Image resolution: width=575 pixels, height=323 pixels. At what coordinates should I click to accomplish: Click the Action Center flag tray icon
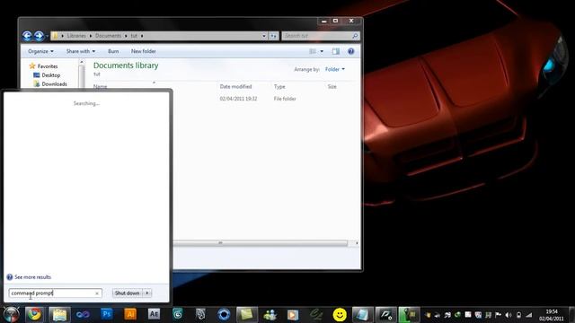pos(498,315)
